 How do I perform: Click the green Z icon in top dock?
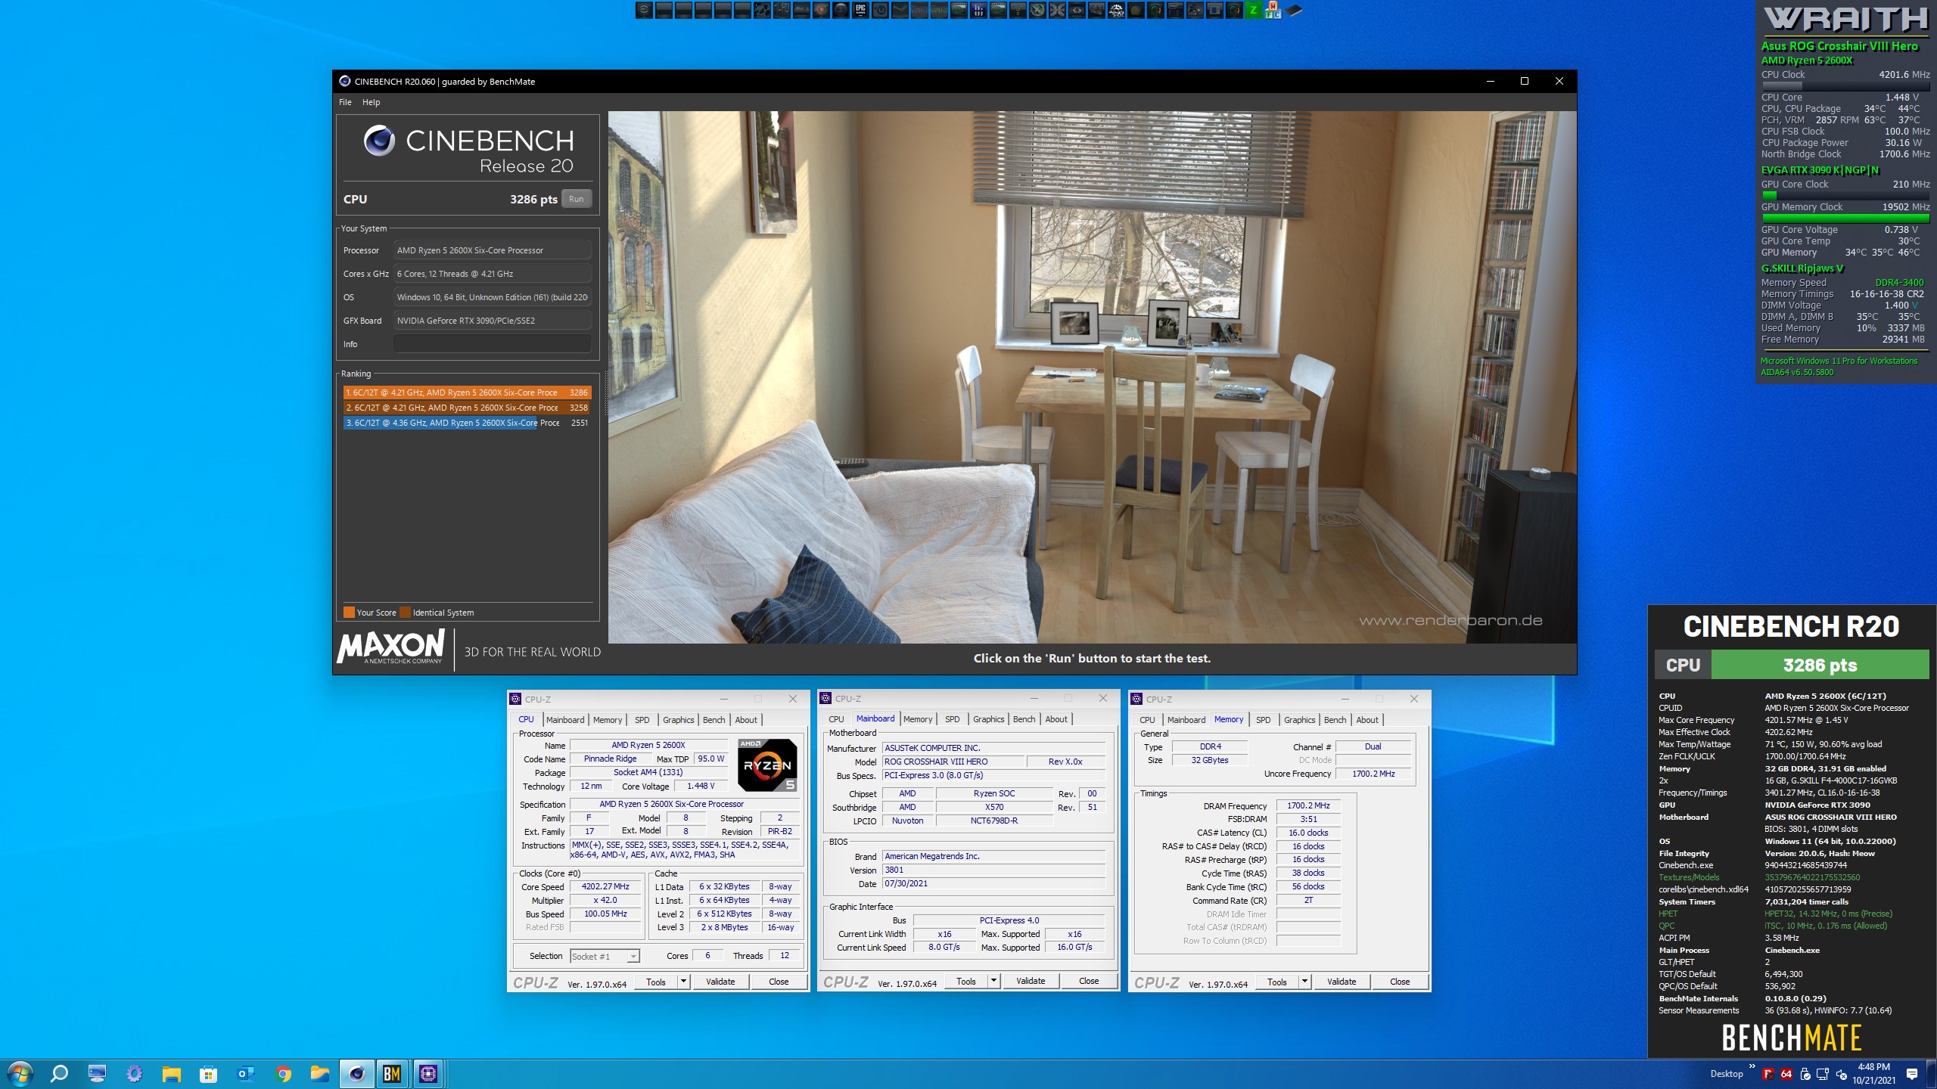pos(1254,11)
